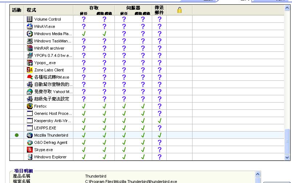Viewport: 292px width, 183px height.
Task: Click the padlock column header icon
Action: (179, 10)
